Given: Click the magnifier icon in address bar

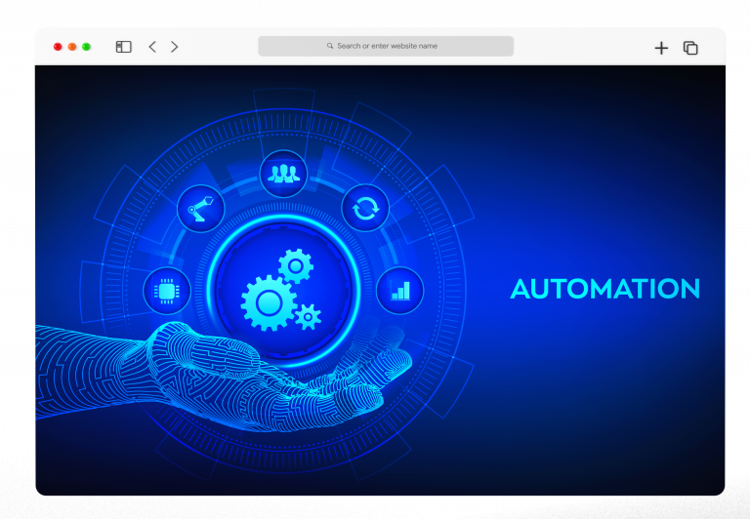Looking at the screenshot, I should 330,46.
